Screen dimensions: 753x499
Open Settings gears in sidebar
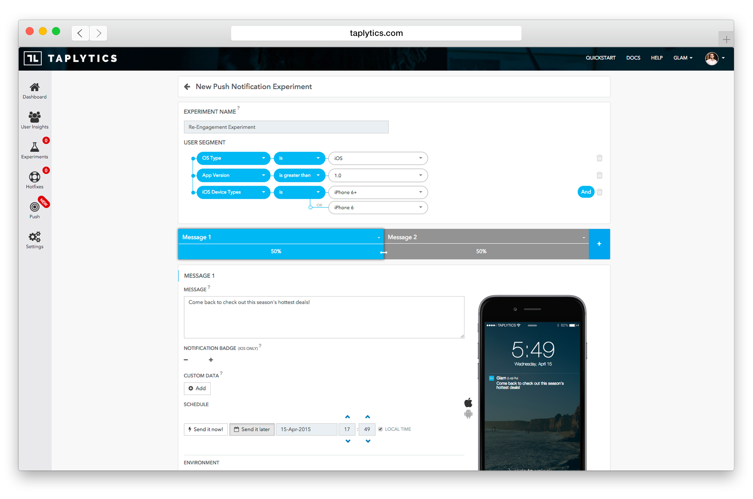[34, 237]
